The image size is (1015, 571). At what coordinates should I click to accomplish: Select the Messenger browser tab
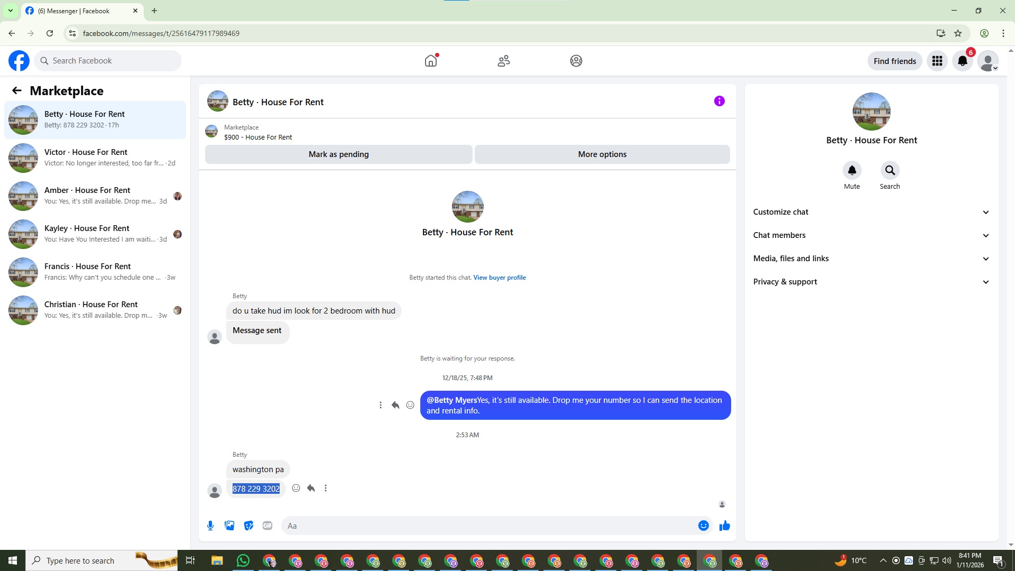82,11
